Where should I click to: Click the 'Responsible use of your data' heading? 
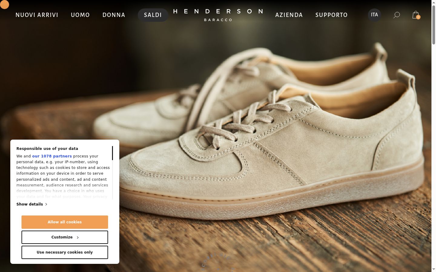(47, 149)
